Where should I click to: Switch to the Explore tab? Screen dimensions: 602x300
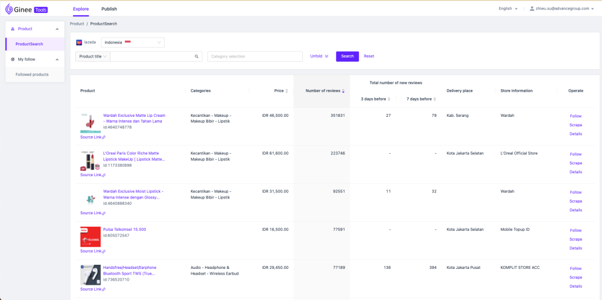click(x=81, y=9)
